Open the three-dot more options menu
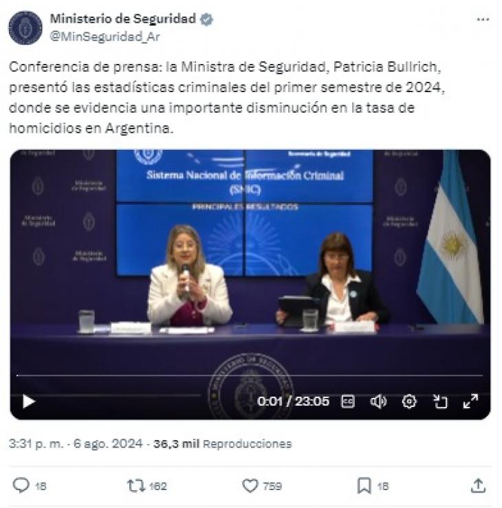Screen dimensions: 502x508 pos(483,19)
